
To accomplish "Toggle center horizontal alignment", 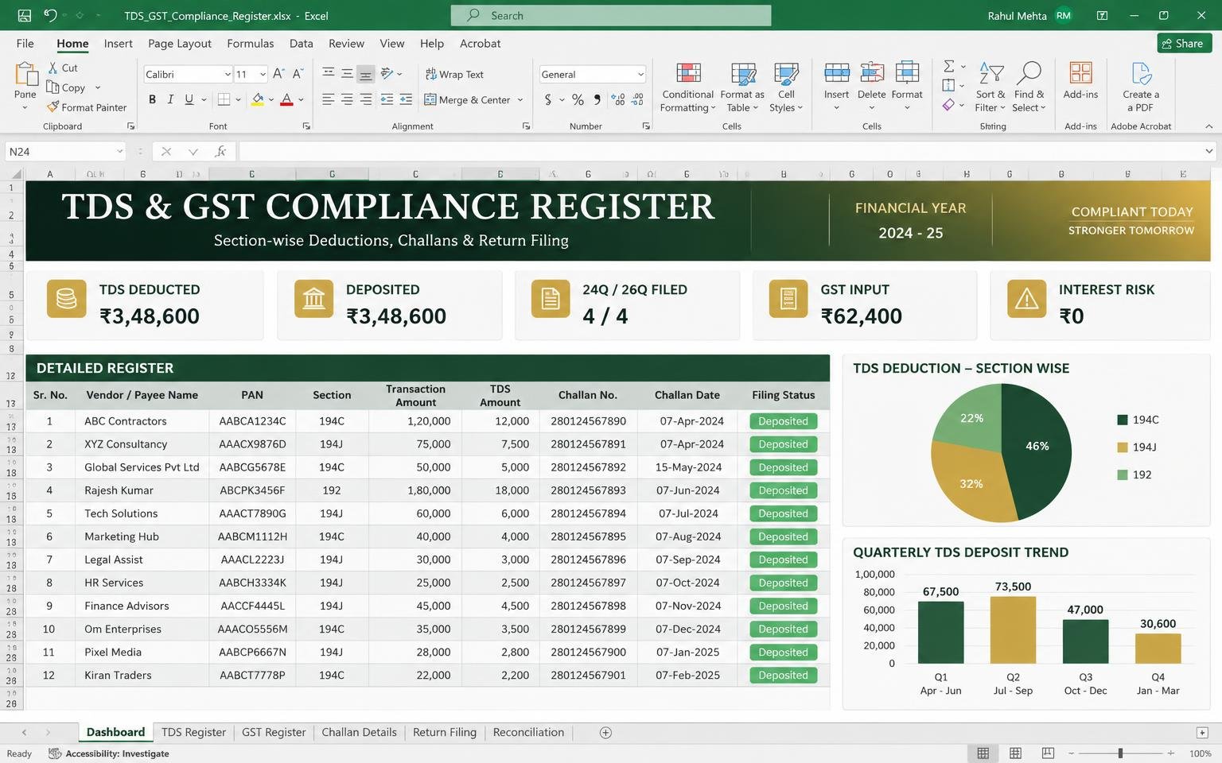I will pyautogui.click(x=347, y=99).
